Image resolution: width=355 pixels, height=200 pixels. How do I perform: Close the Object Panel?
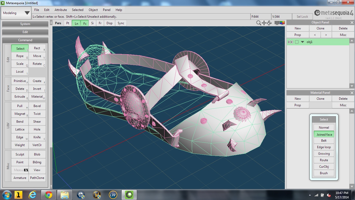point(352,22)
